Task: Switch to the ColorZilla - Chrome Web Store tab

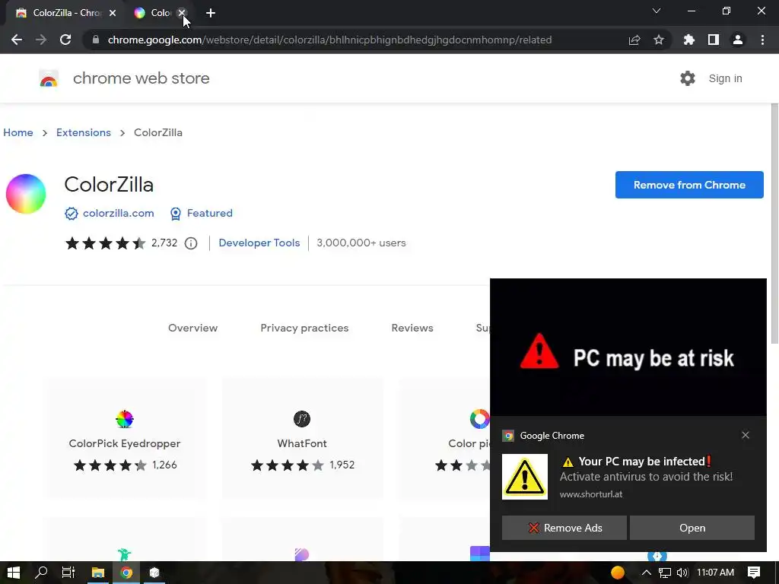Action: [x=65, y=13]
